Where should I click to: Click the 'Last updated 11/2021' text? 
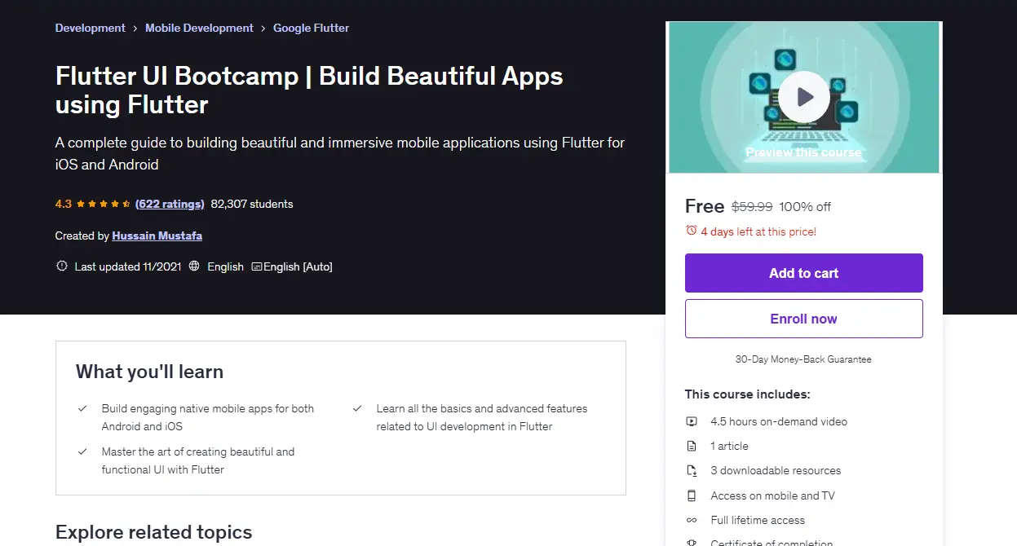pyautogui.click(x=126, y=266)
